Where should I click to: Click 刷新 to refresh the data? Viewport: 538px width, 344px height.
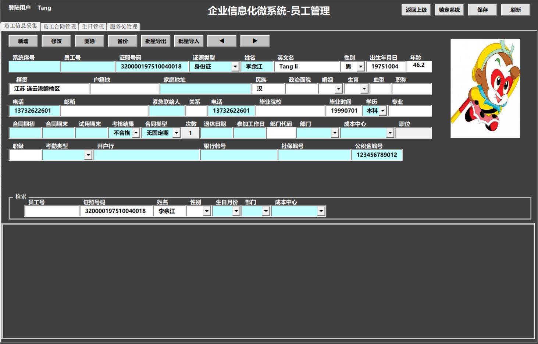pyautogui.click(x=515, y=10)
